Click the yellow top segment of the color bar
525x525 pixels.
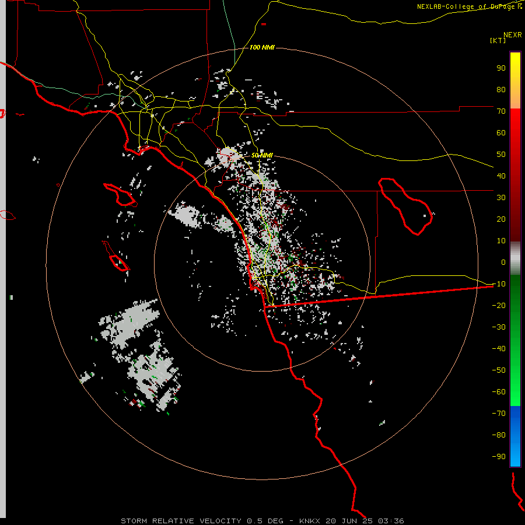tap(515, 80)
